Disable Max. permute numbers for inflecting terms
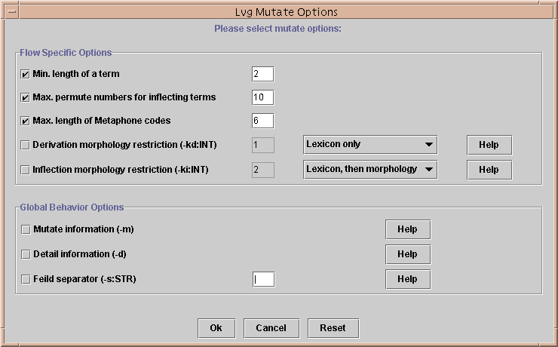The width and height of the screenshot is (558, 347). (x=26, y=97)
